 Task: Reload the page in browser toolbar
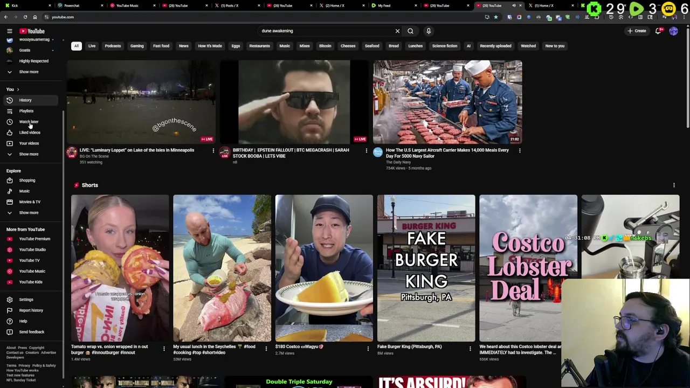tap(25, 17)
